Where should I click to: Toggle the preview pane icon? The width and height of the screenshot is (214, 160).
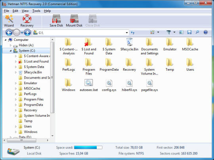pyautogui.click(x=181, y=33)
